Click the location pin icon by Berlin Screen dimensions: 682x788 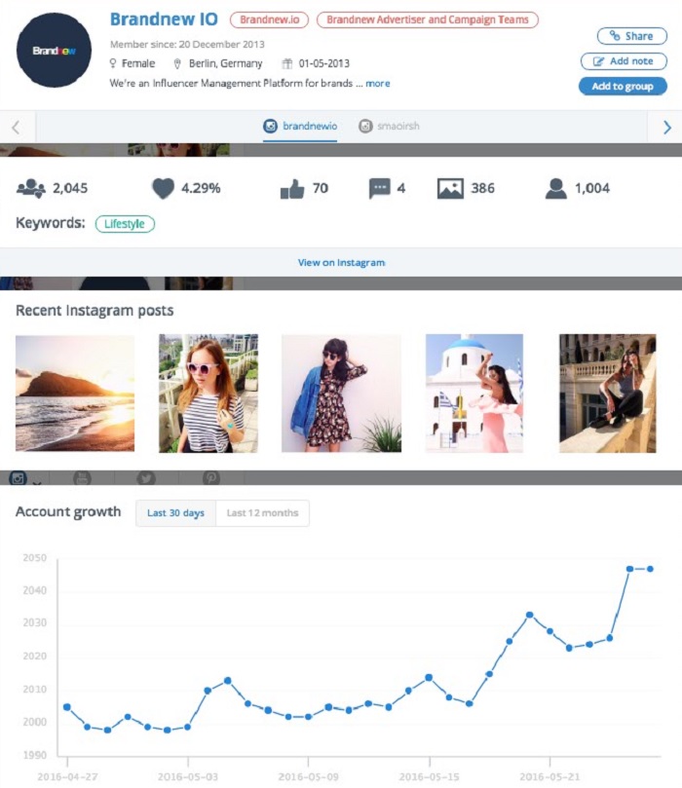pos(177,64)
